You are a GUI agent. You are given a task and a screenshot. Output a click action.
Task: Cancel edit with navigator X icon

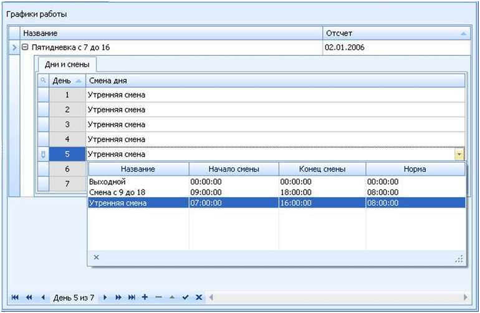(x=198, y=297)
